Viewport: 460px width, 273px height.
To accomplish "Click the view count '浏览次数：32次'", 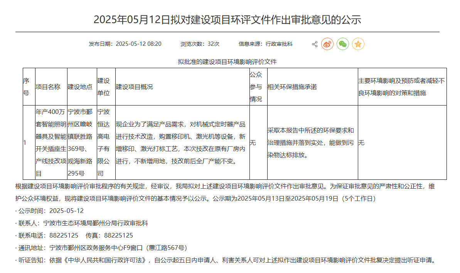I will 200,44.
